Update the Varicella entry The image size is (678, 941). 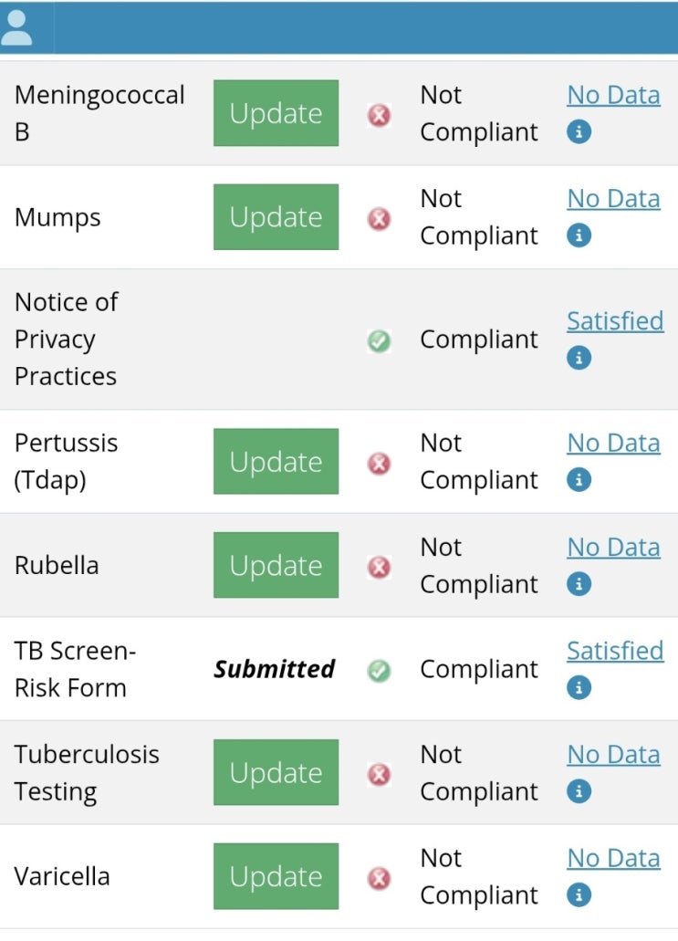tap(276, 876)
